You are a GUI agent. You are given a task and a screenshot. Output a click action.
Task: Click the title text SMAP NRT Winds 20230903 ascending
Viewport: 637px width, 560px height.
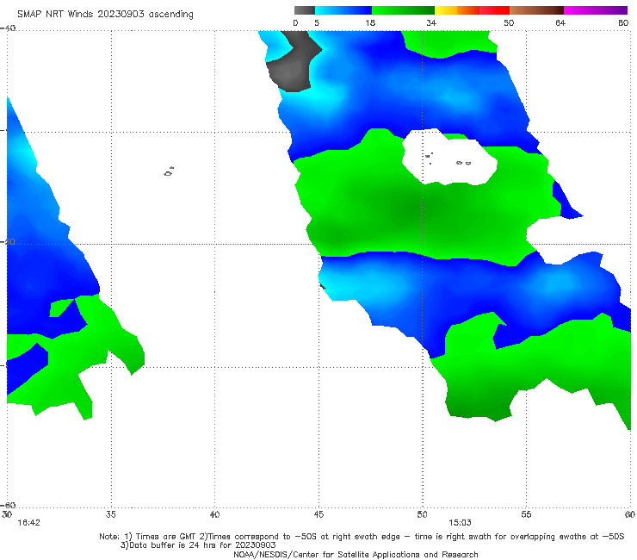105,15
